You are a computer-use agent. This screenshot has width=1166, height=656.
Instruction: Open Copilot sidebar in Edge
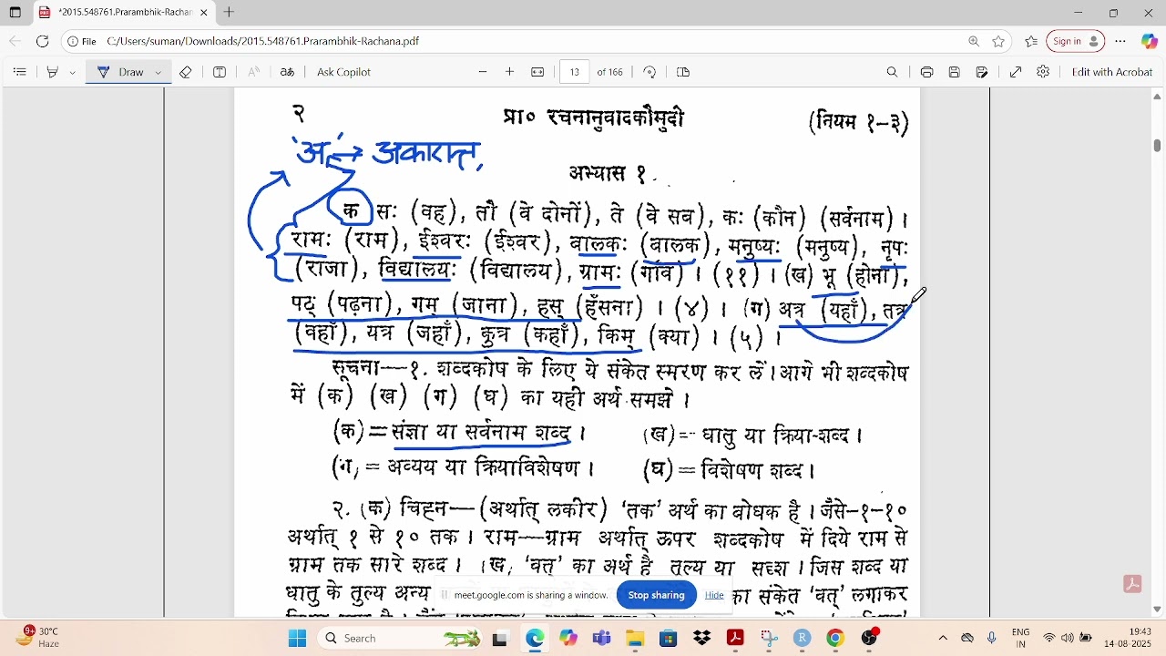1149,41
